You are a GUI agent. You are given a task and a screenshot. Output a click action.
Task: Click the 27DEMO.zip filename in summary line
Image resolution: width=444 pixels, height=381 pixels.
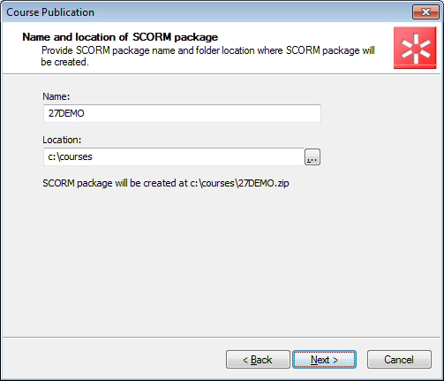pos(264,183)
